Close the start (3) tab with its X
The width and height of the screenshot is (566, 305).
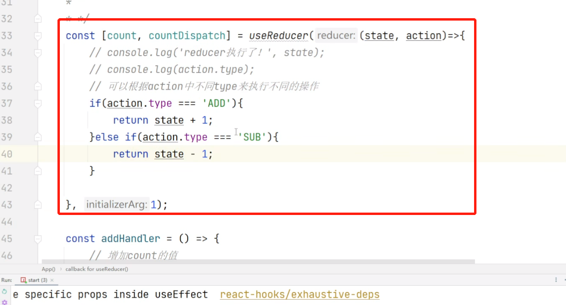[x=52, y=280]
